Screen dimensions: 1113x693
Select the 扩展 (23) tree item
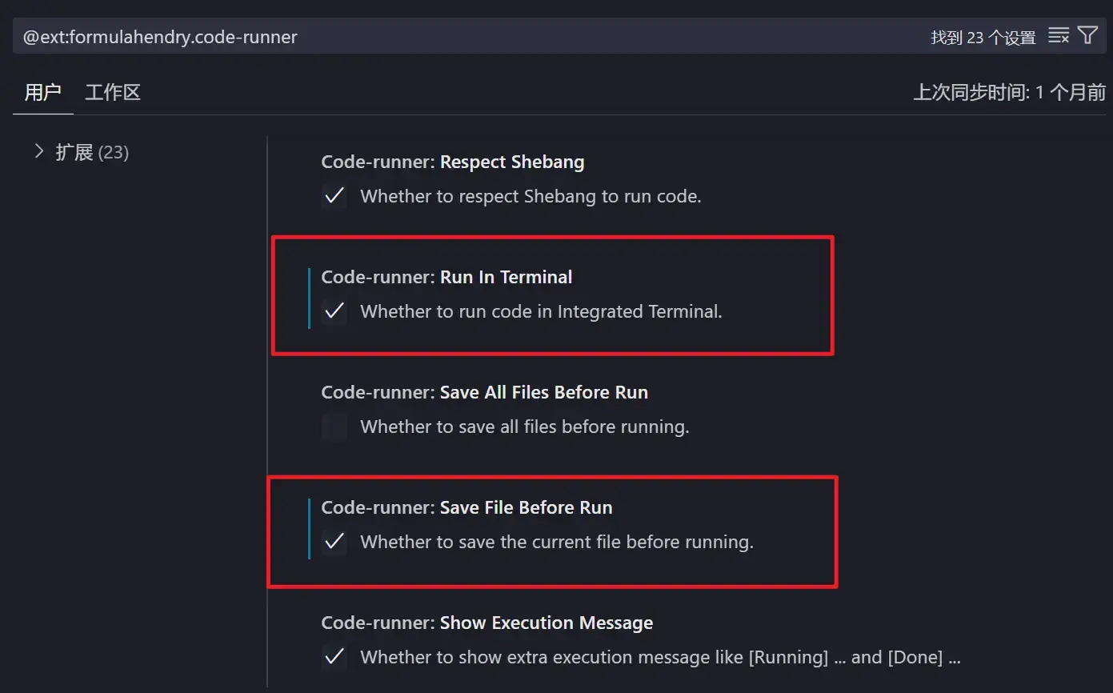[x=92, y=152]
